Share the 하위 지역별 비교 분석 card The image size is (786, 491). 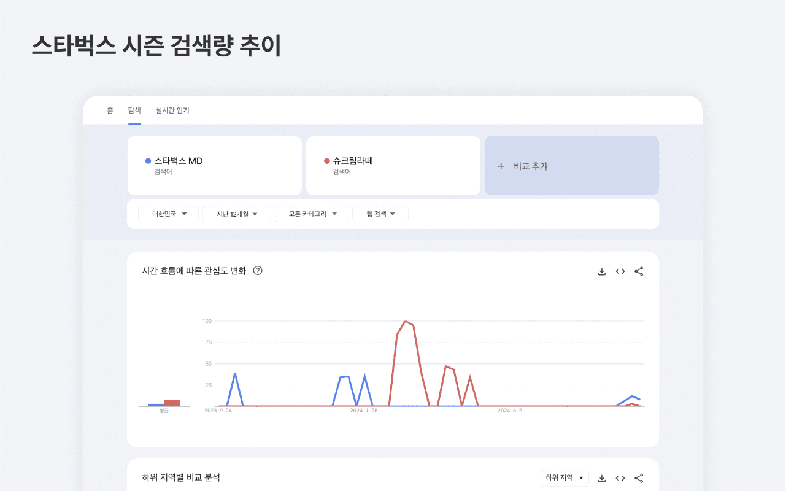(x=639, y=478)
